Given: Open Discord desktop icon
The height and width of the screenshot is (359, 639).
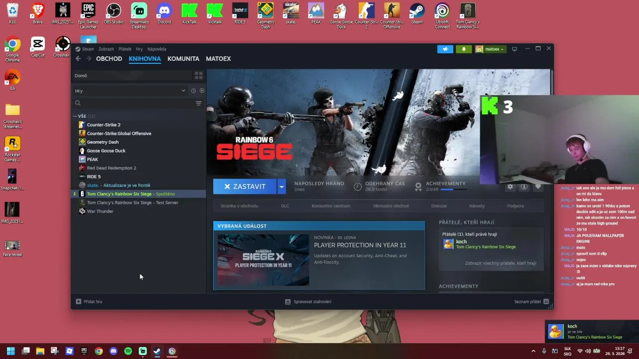Looking at the screenshot, I should coord(164,13).
